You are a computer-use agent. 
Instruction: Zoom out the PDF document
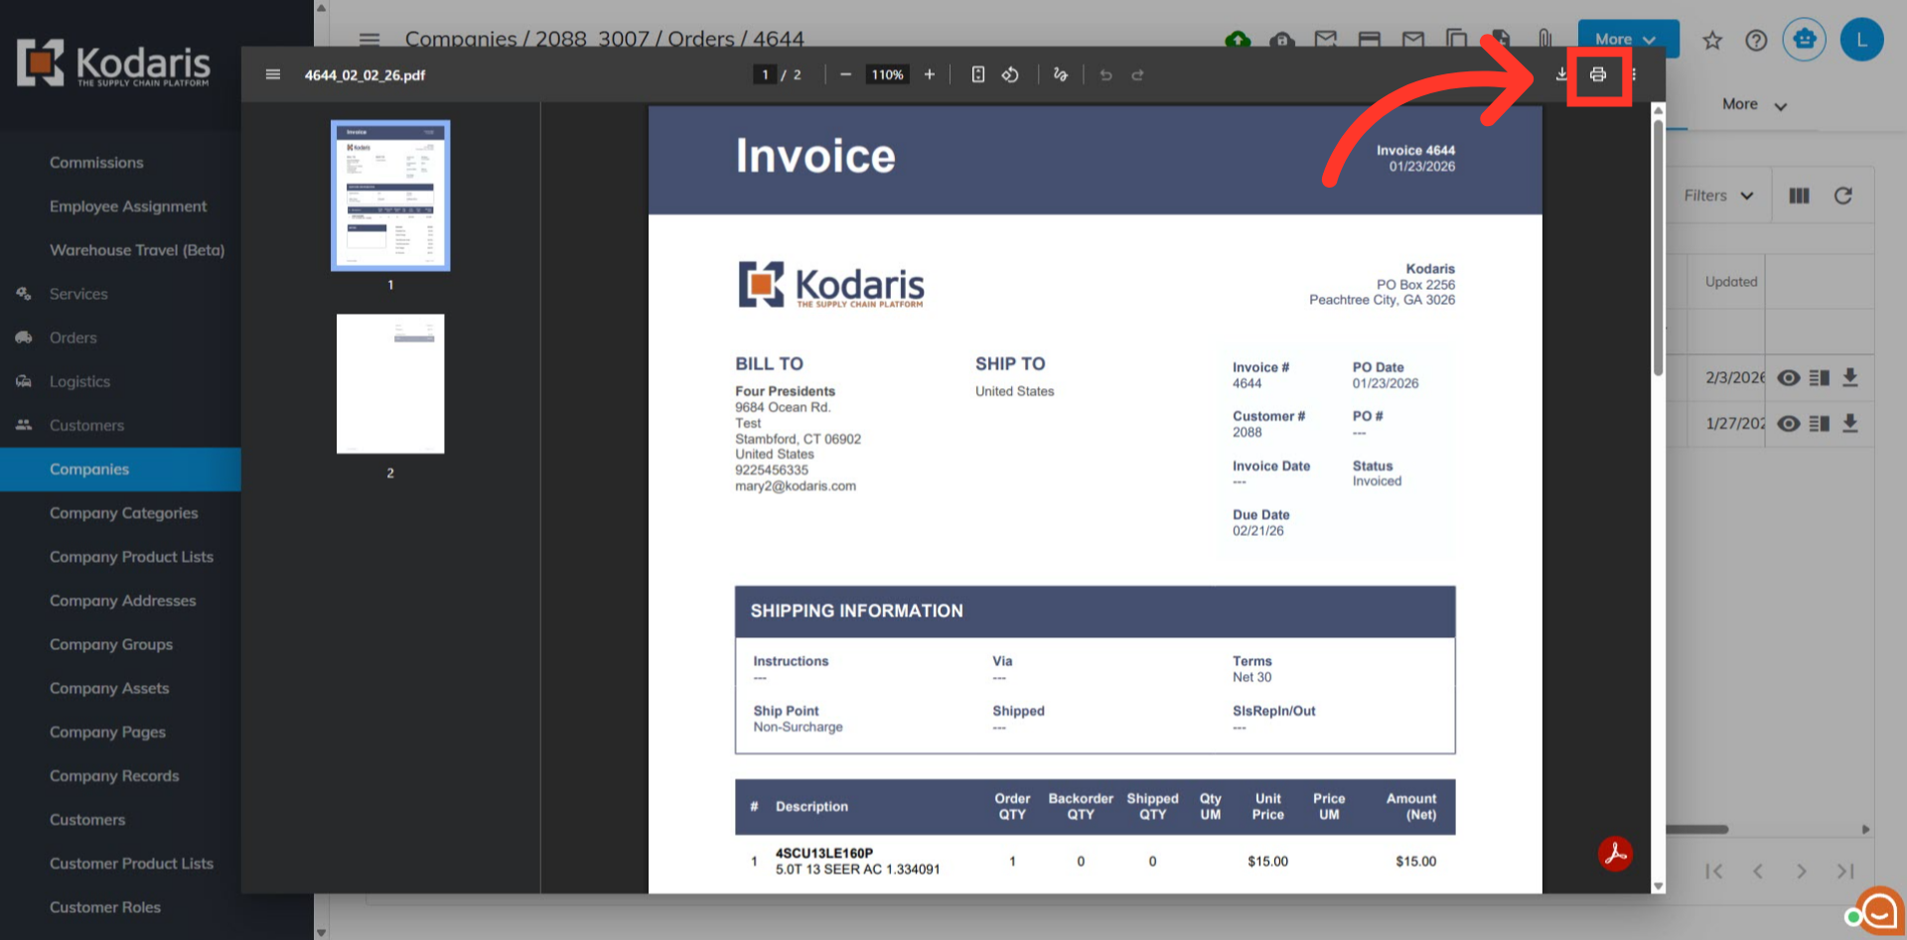tap(845, 74)
